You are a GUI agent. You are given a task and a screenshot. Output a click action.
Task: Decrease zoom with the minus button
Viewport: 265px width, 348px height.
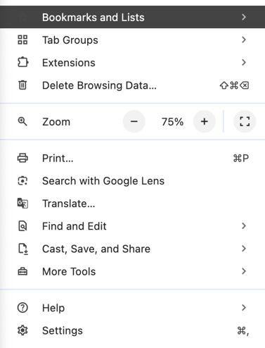(134, 122)
